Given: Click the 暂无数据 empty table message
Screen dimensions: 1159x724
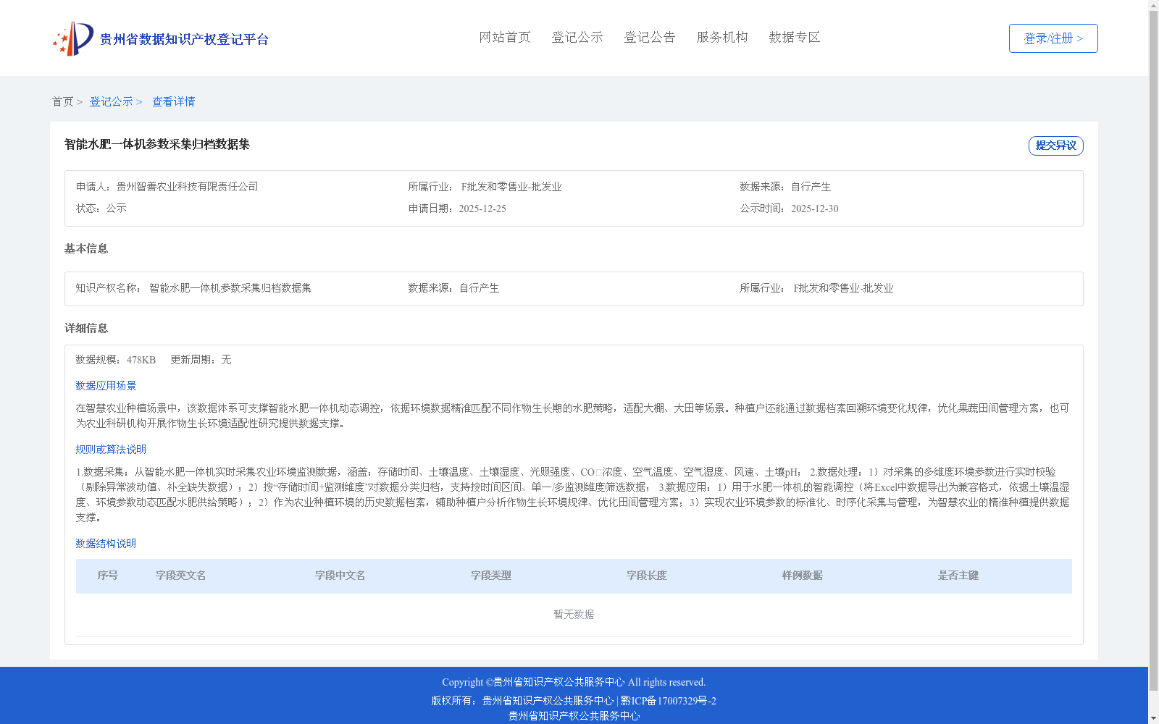Looking at the screenshot, I should [x=574, y=615].
